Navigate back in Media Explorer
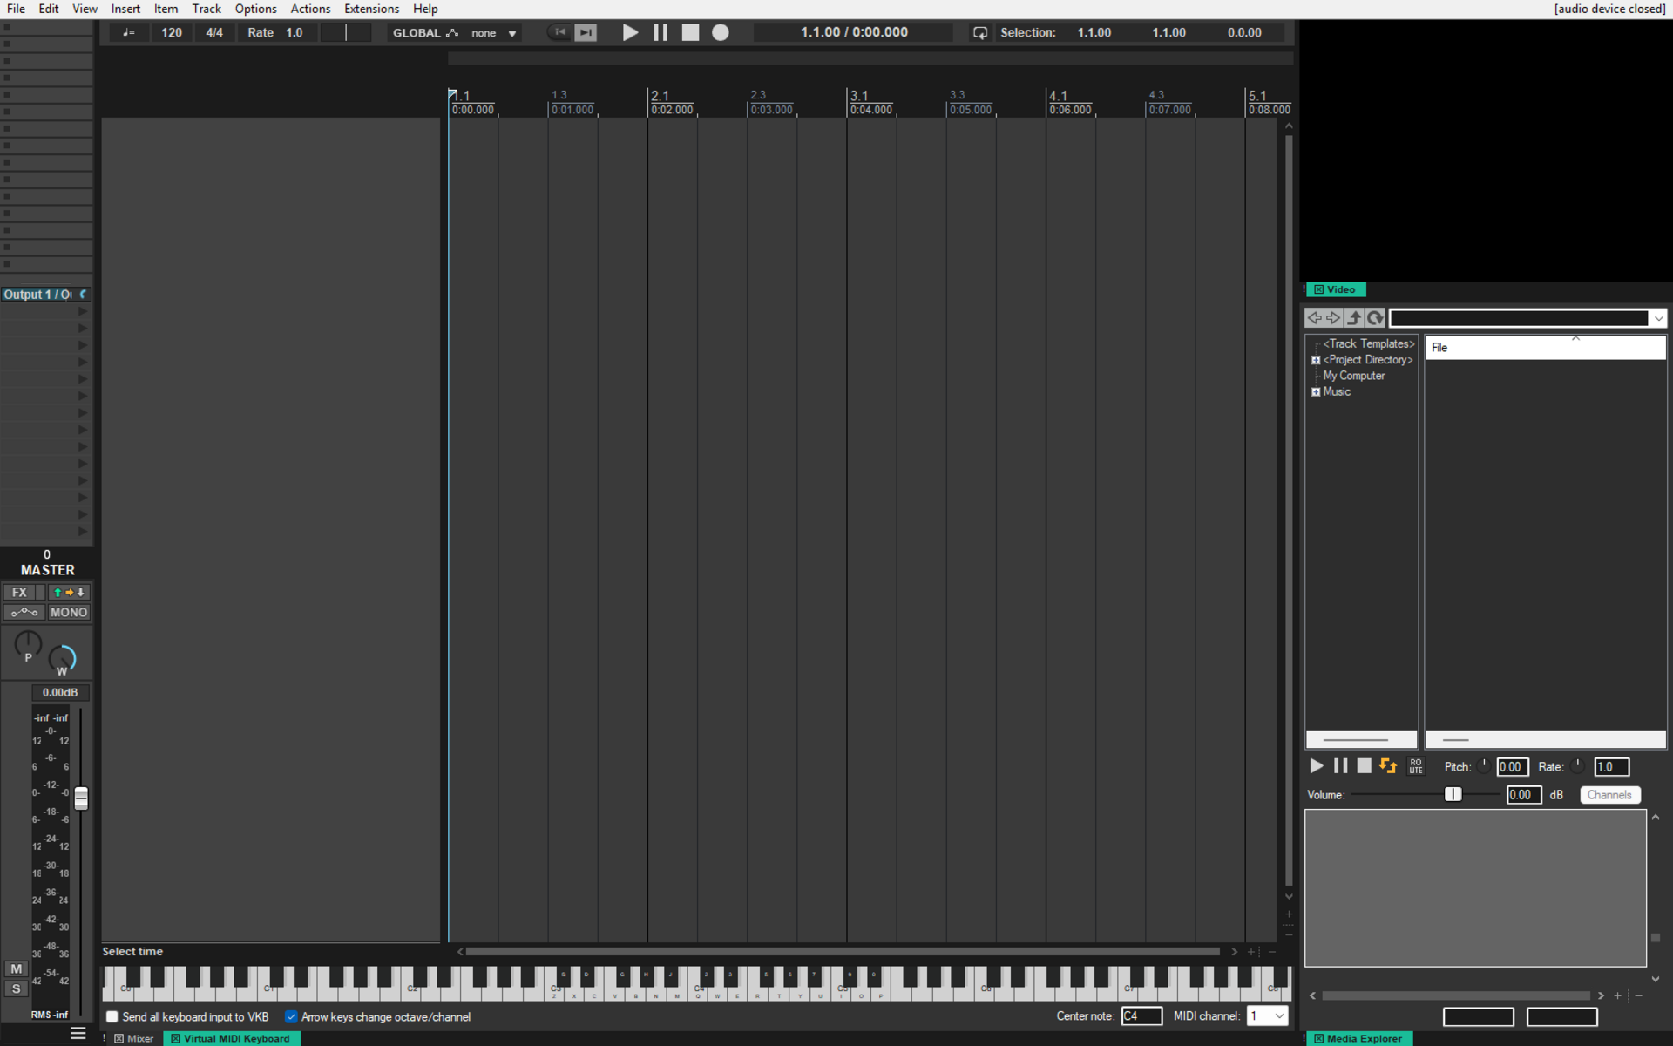This screenshot has height=1046, width=1673. point(1314,318)
